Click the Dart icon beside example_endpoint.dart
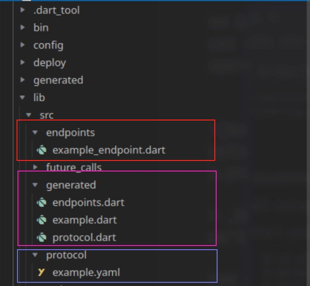 tap(41, 150)
